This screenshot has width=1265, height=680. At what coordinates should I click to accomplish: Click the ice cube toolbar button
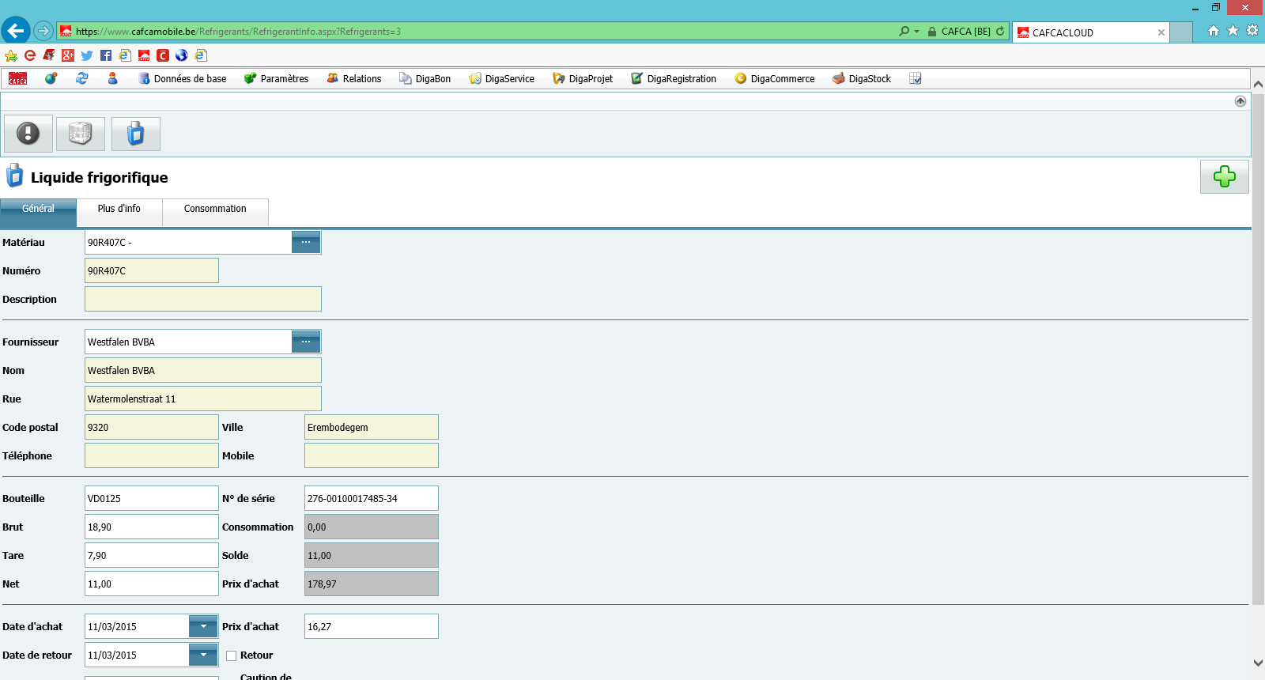click(x=81, y=134)
